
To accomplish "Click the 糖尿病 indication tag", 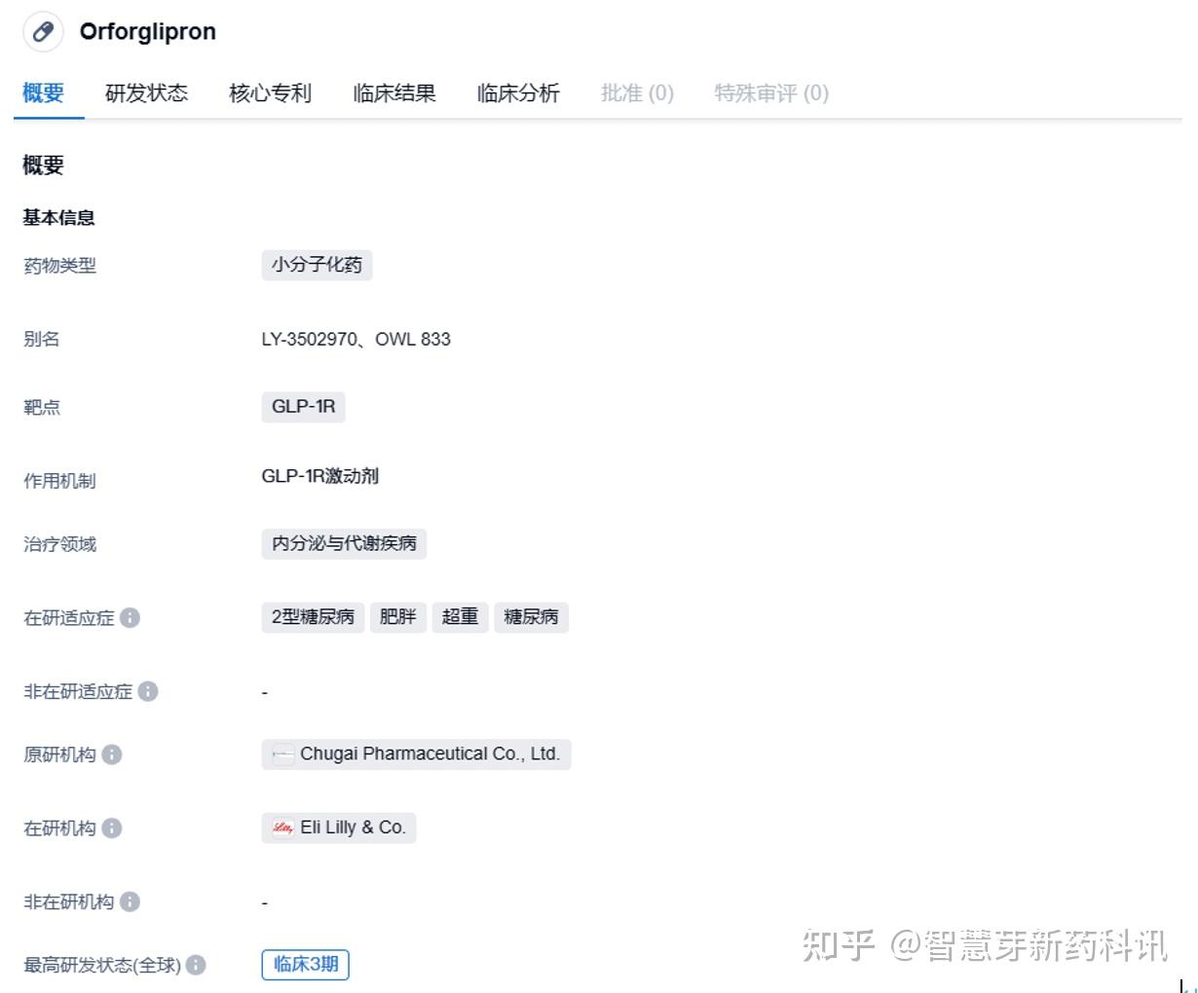I will click(531, 617).
